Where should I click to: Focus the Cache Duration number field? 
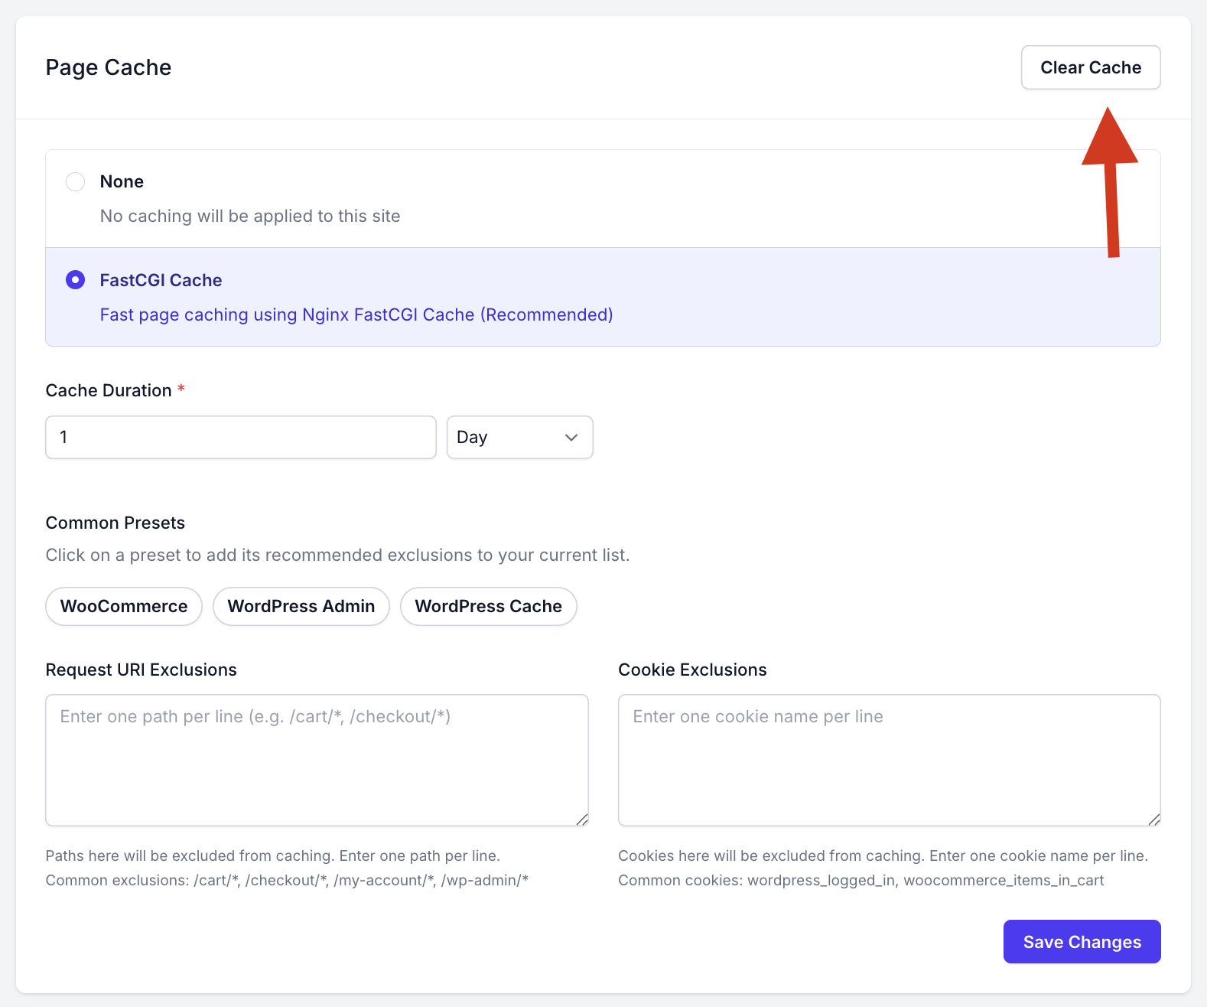coord(241,437)
